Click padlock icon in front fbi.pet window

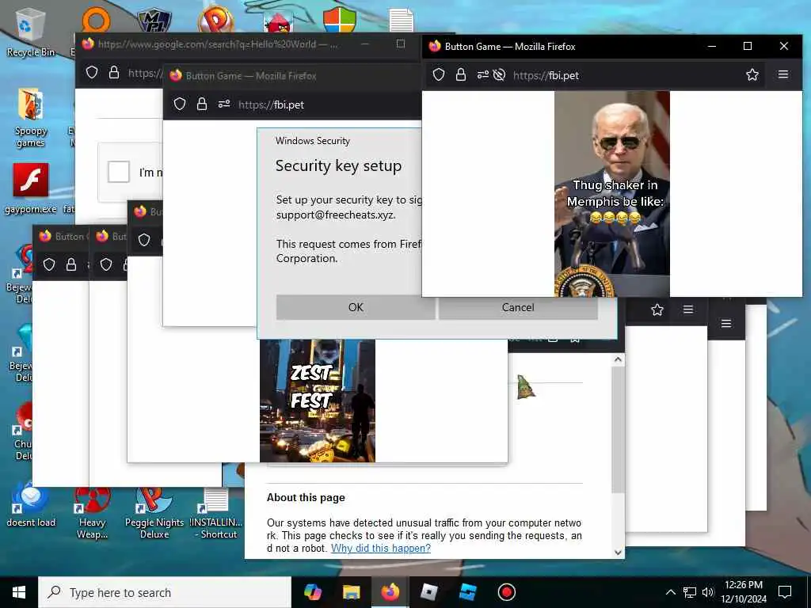[461, 75]
